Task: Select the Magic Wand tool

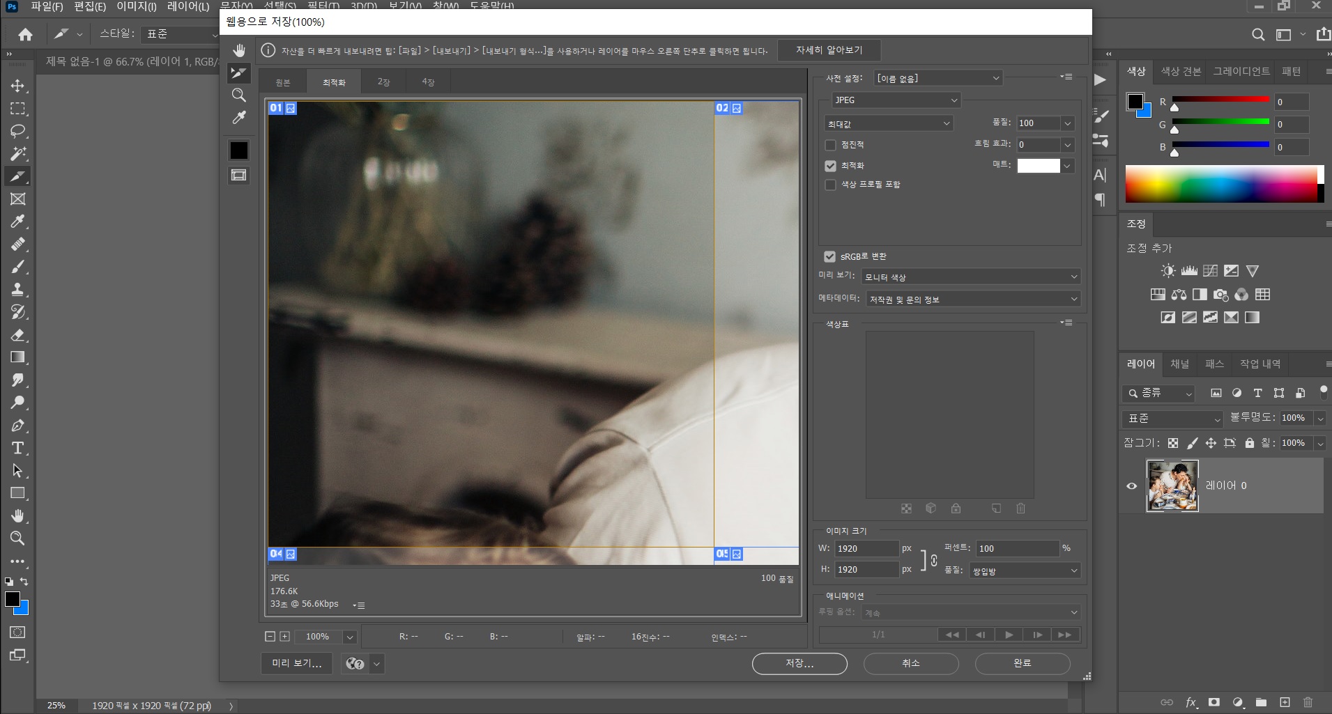Action: 17,153
